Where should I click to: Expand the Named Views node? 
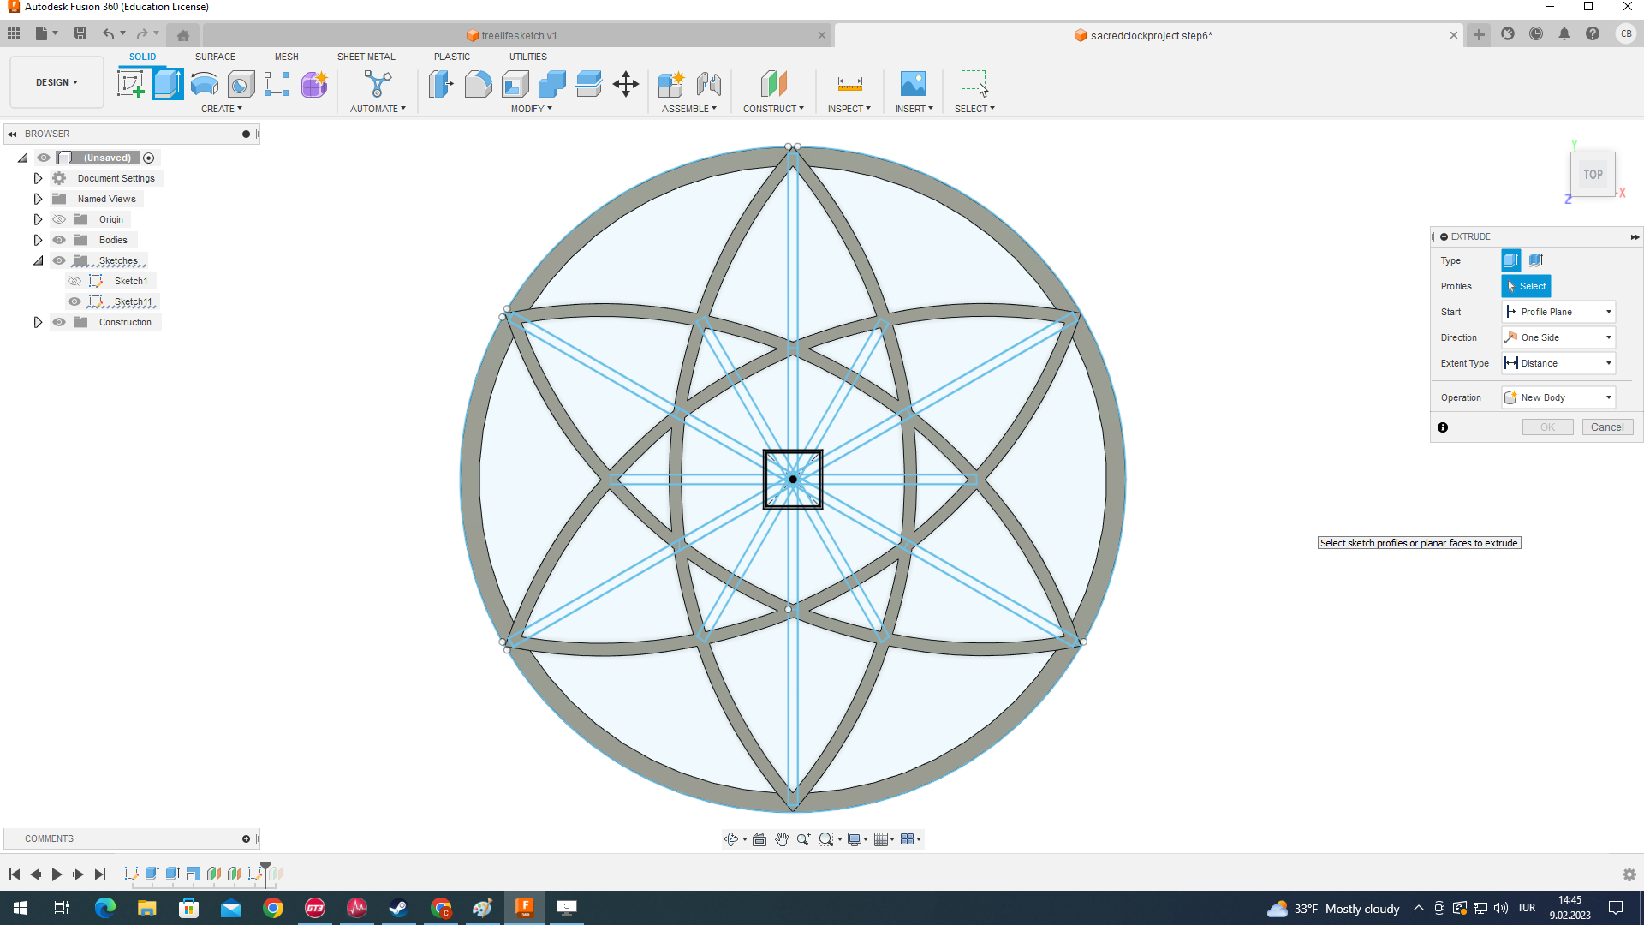point(38,199)
